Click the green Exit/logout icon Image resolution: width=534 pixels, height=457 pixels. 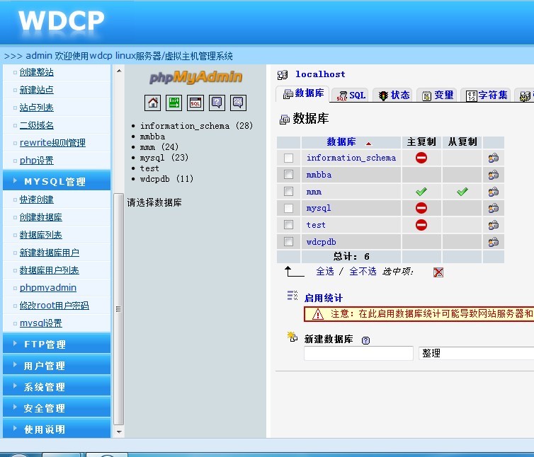click(174, 103)
